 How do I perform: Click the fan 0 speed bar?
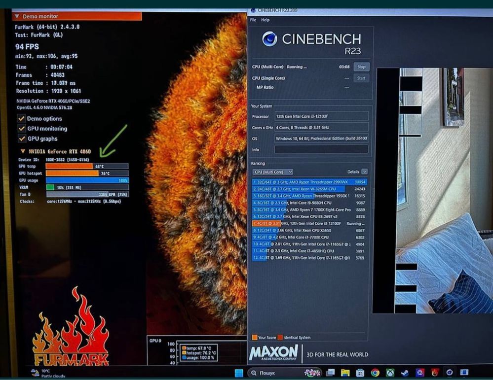[87, 194]
